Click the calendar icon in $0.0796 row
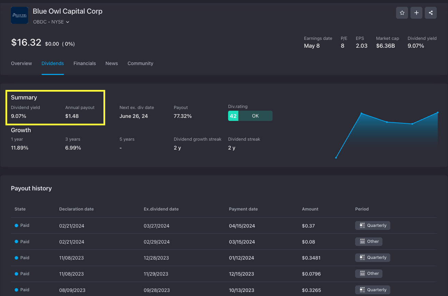448x296 pixels. click(362, 274)
